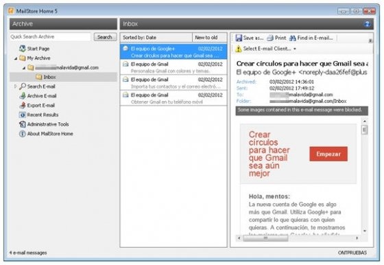
Task: Collapse the My Archive tree node
Action: click(16, 58)
